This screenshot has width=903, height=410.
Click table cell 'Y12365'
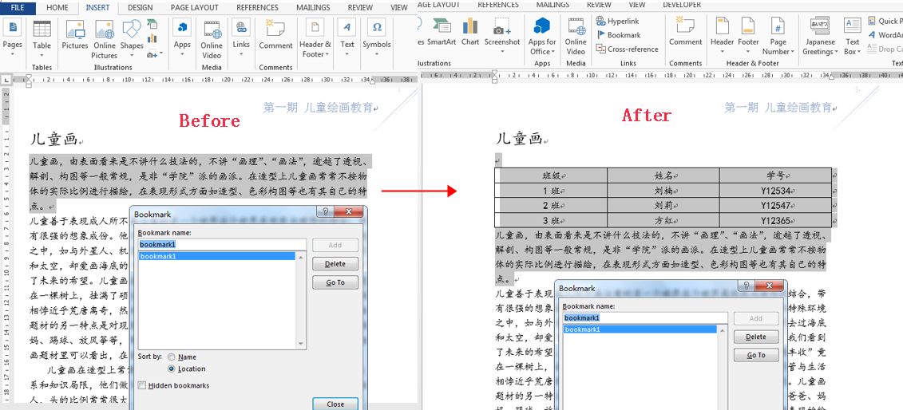click(775, 220)
